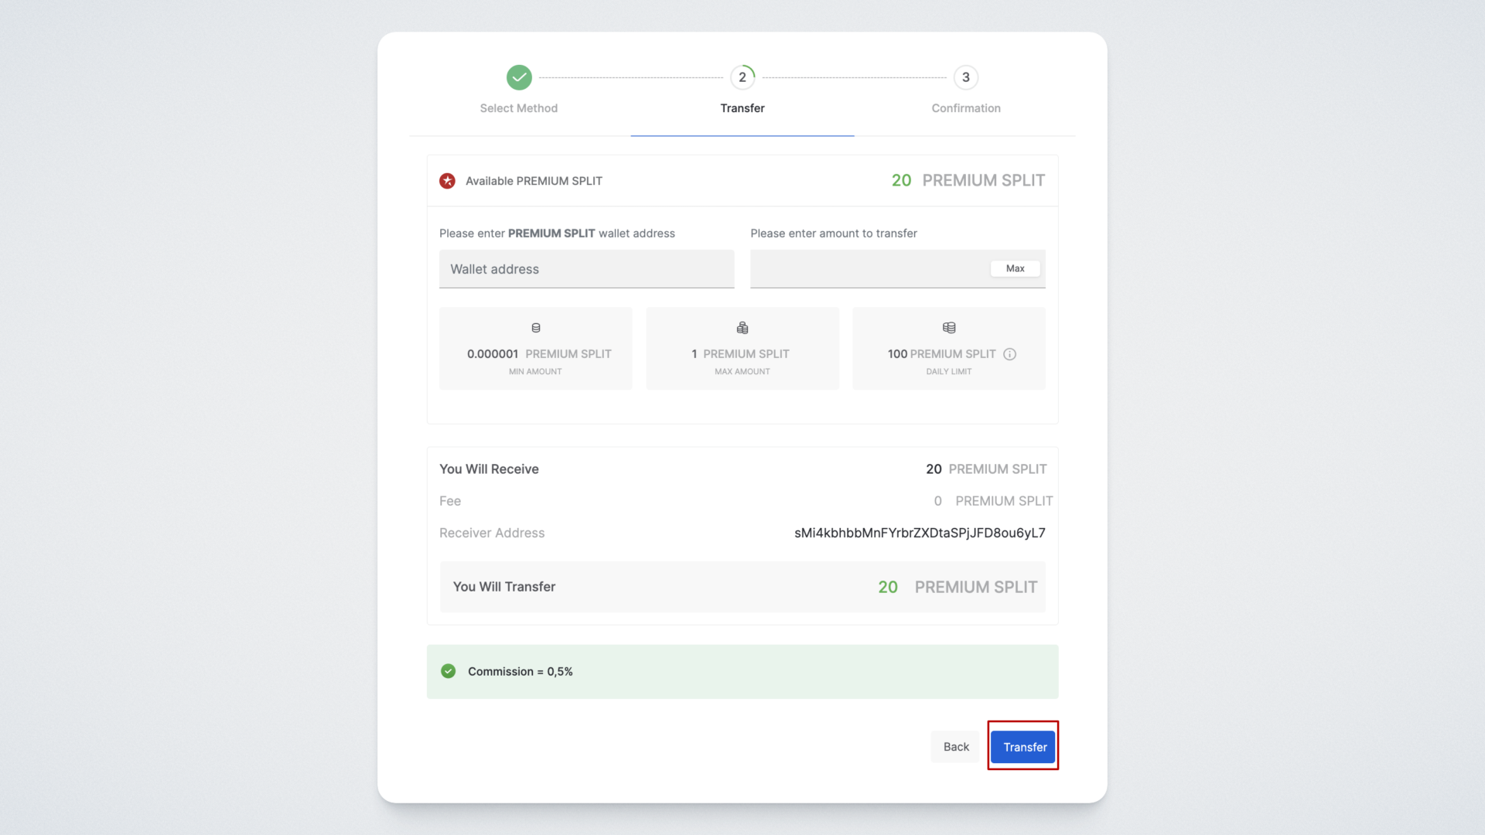Click the step 2 Transfer circle icon
This screenshot has width=1485, height=835.
742,77
